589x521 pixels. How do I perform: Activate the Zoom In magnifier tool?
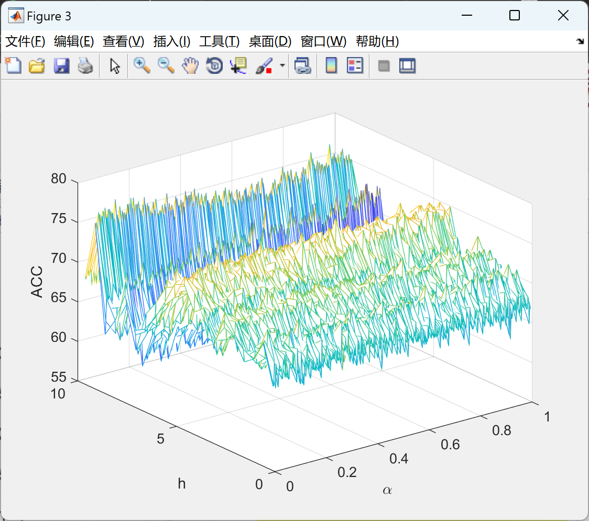point(141,65)
